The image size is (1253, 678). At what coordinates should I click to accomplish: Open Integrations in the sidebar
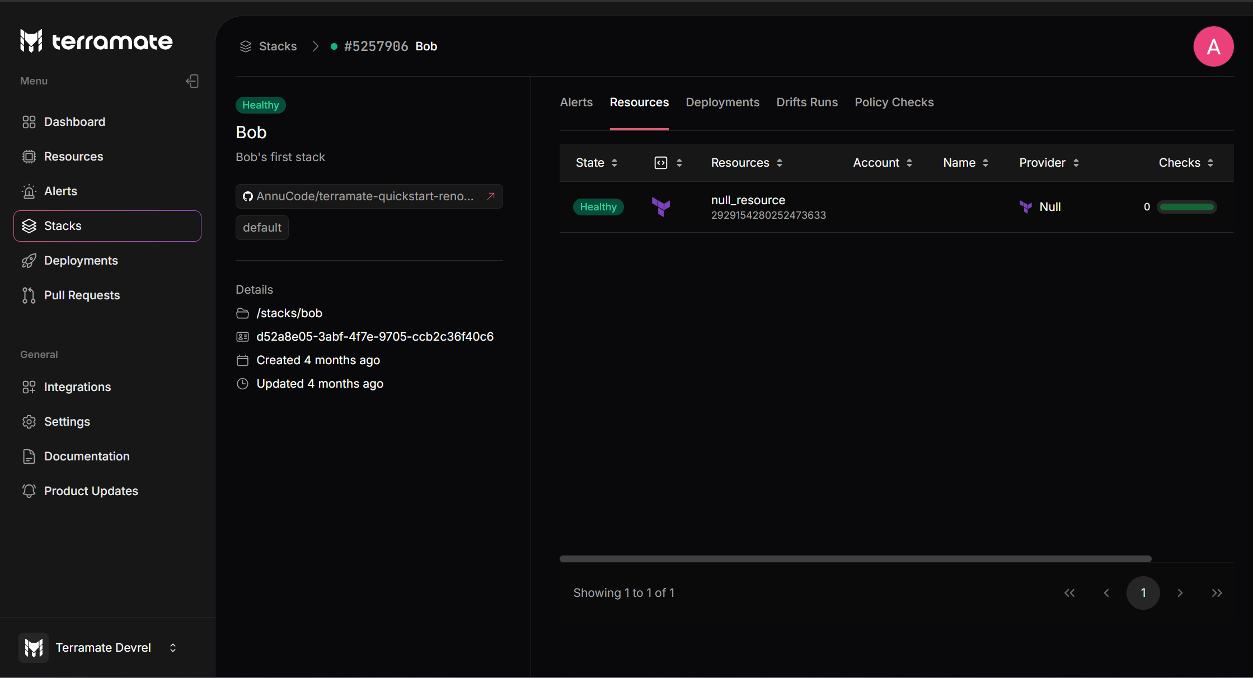77,387
